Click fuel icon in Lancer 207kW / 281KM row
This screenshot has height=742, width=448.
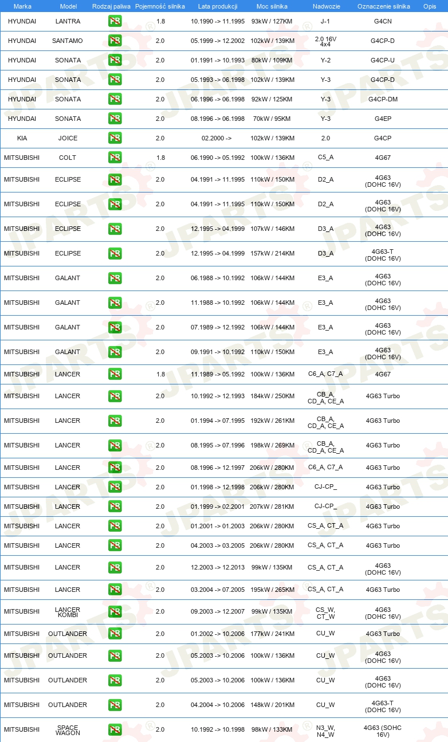click(115, 507)
